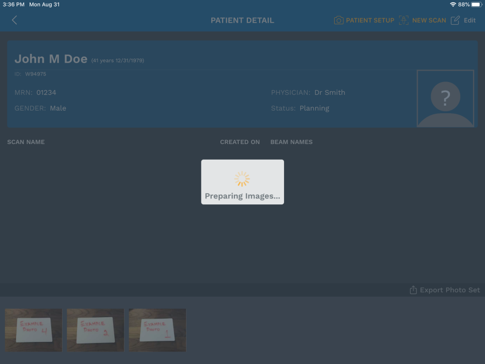The image size is (485, 364).
Task: Select Export Photo Set
Action: coord(450,290)
